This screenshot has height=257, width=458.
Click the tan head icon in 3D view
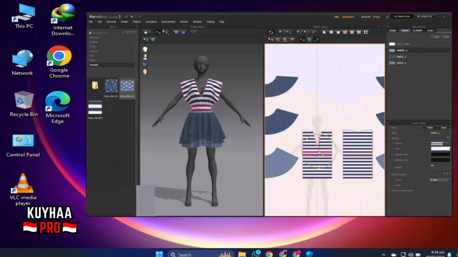145,72
